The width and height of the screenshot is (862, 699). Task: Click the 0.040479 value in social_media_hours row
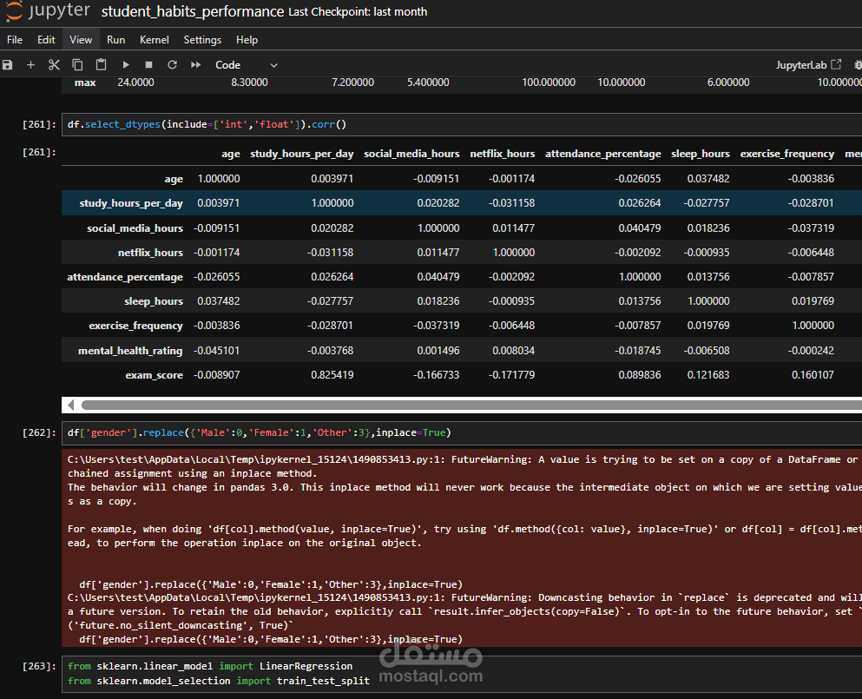tap(640, 228)
